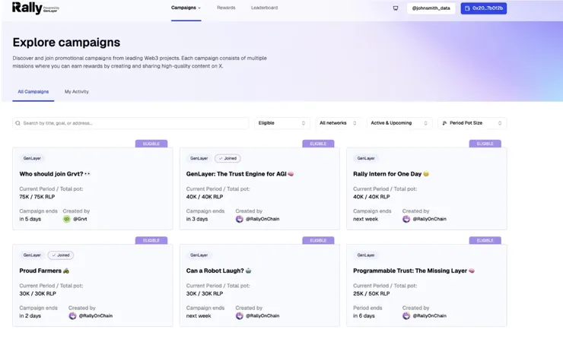This screenshot has height=342, width=563.
Task: Open the monitor icon in the header
Action: (x=396, y=8)
